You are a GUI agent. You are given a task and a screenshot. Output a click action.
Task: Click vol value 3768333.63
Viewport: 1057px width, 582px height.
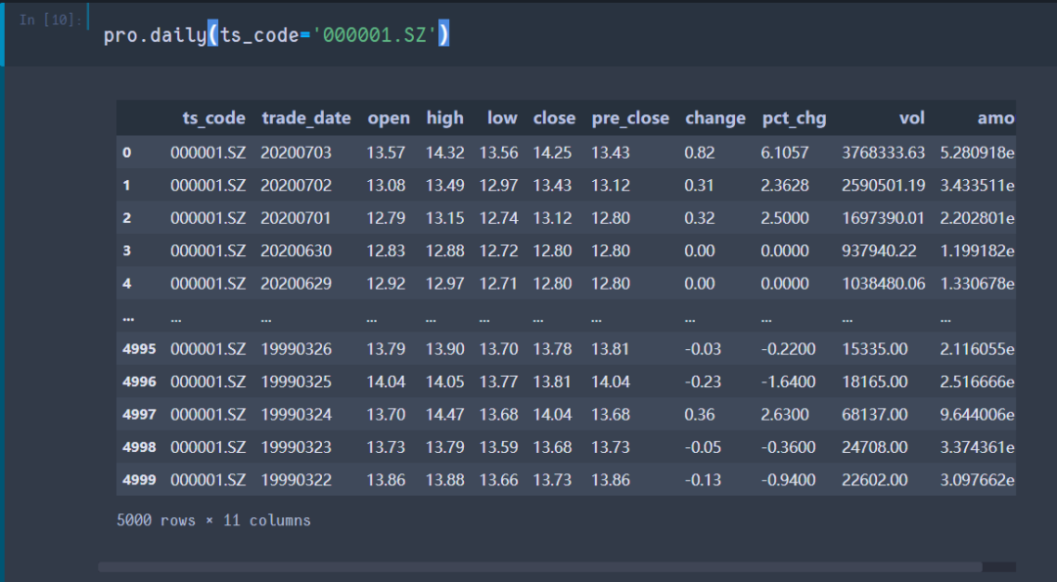(883, 153)
